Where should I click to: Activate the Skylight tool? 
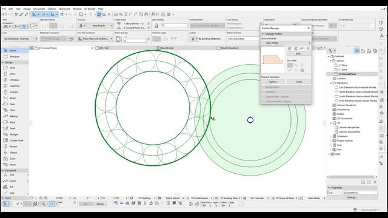[x=15, y=134]
